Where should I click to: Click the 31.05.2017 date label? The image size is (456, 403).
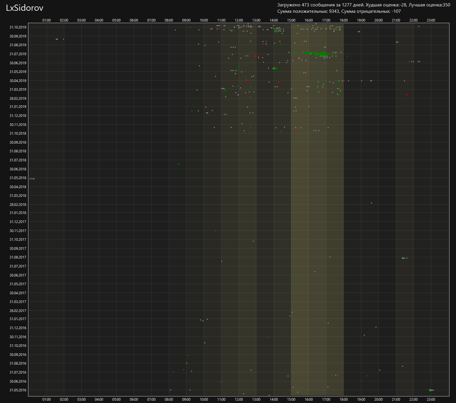[x=18, y=284]
